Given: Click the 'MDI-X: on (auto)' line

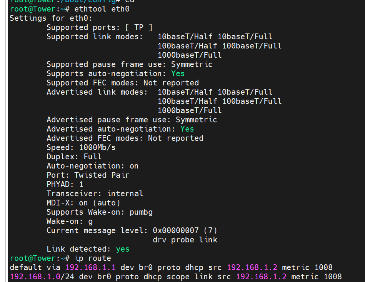Looking at the screenshot, I should point(83,203).
